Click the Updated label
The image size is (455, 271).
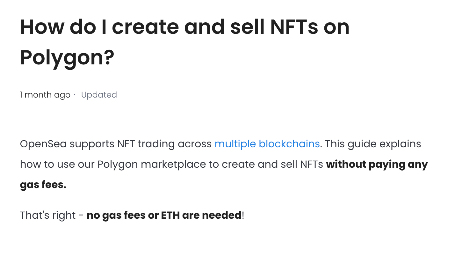point(99,95)
